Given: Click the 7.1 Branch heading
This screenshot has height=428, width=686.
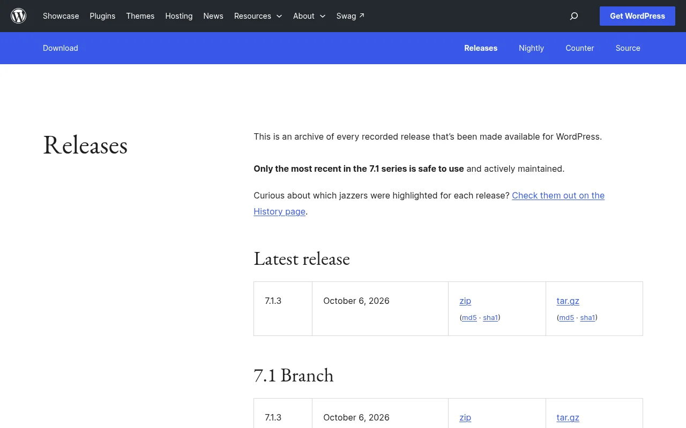Looking at the screenshot, I should pyautogui.click(x=294, y=376).
